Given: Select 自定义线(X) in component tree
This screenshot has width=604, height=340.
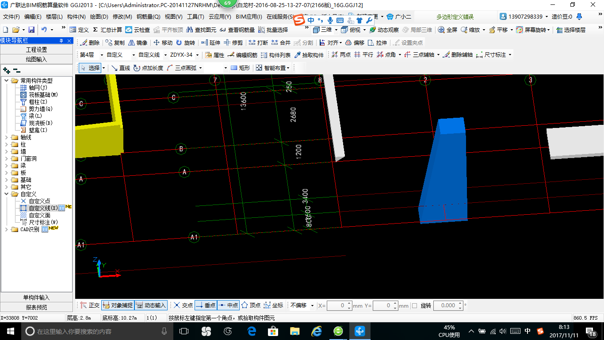Looking at the screenshot, I should (43, 208).
